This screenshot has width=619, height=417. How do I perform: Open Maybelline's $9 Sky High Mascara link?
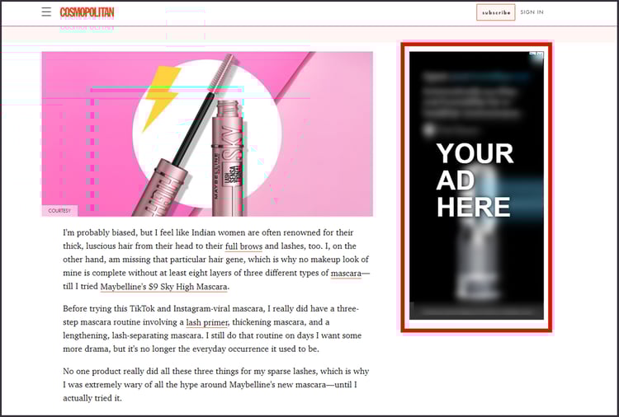(164, 287)
